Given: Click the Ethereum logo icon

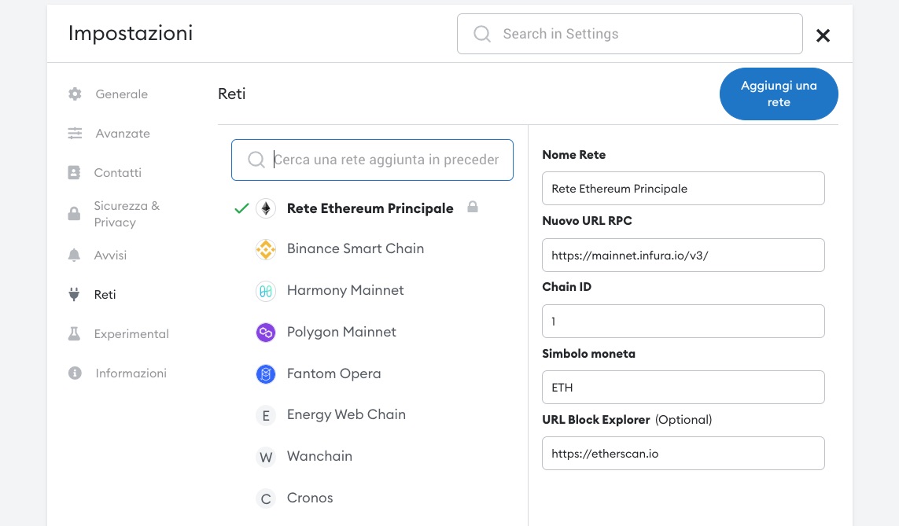Looking at the screenshot, I should pos(266,208).
